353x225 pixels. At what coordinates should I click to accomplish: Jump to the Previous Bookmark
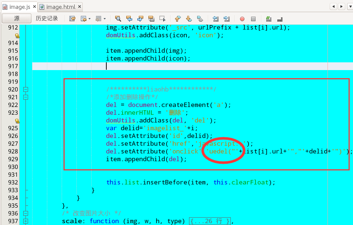click(178, 18)
